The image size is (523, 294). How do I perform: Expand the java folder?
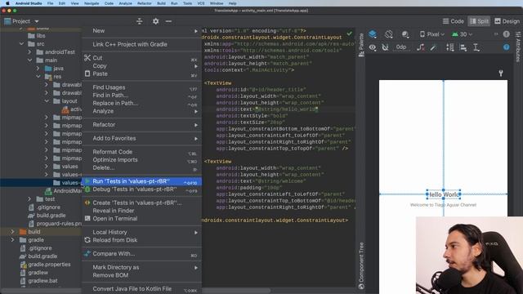(38, 69)
